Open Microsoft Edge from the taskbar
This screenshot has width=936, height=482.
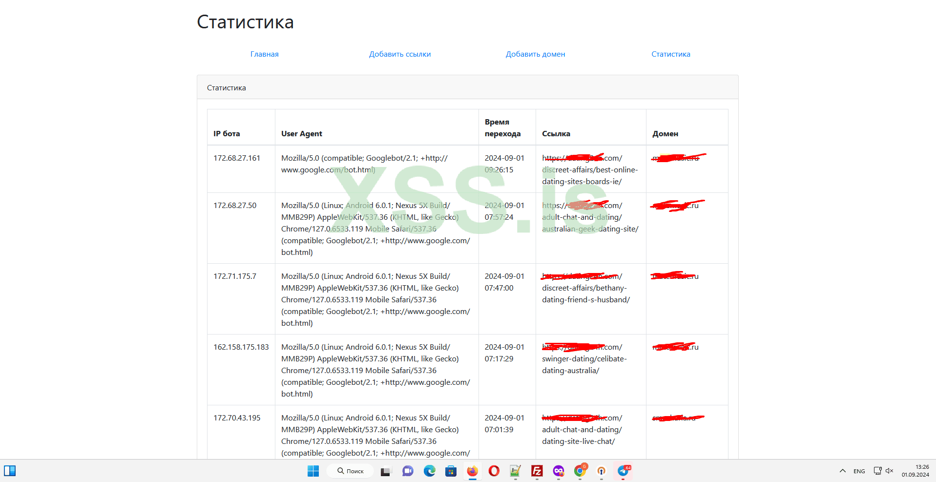coord(429,471)
